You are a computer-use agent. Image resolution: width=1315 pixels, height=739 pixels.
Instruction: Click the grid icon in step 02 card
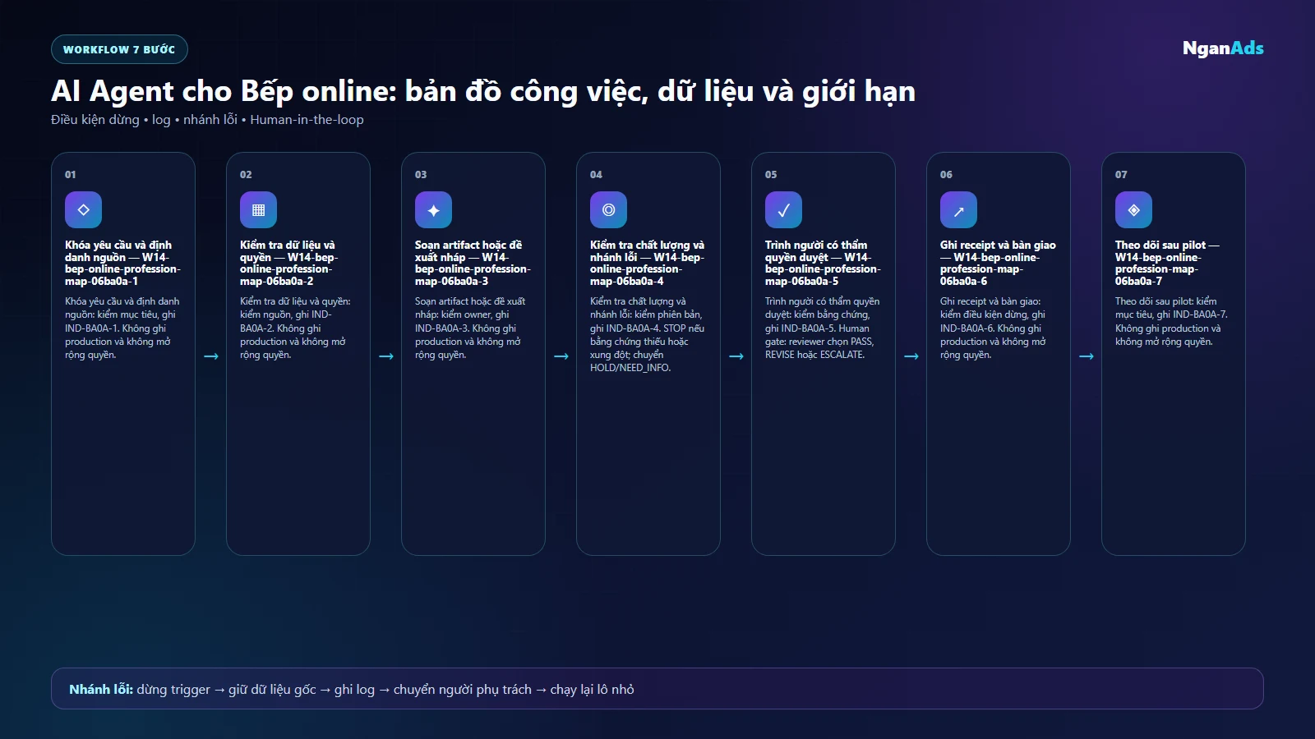(258, 210)
